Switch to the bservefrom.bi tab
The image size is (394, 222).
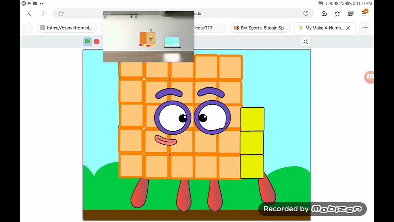[x=66, y=28]
